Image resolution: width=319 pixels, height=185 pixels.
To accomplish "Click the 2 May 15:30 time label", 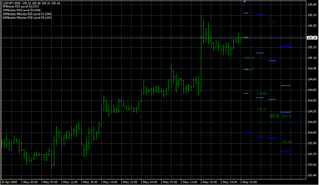I will pyautogui.click(x=208, y=182).
